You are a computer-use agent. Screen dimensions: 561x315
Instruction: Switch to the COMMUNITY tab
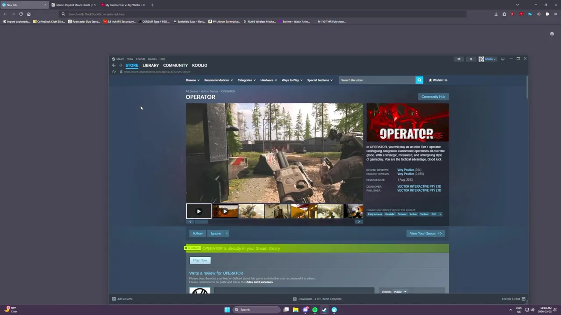pos(175,65)
